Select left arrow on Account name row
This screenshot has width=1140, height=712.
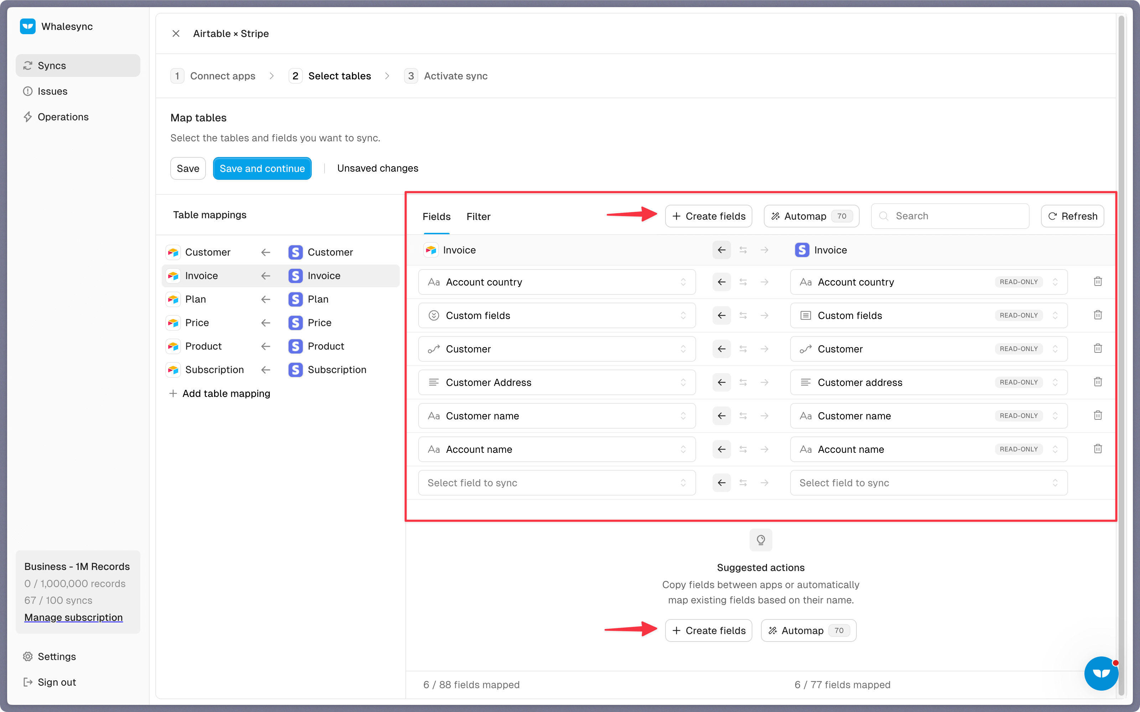722,449
